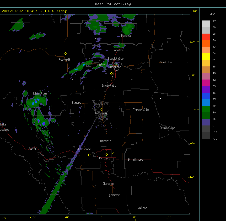226x221 pixels.
Task: Click the RockyMH town label
Action: (x=64, y=60)
